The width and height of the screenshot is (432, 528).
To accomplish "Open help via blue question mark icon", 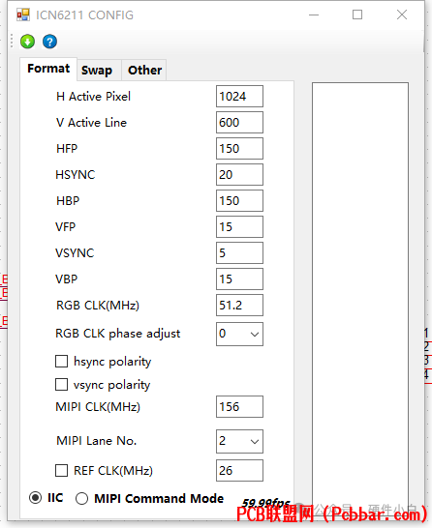I will pos(49,42).
